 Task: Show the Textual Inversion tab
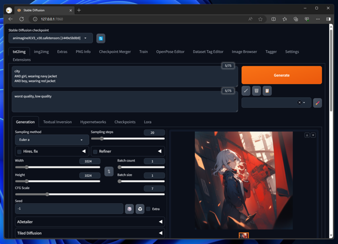pyautogui.click(x=58, y=122)
